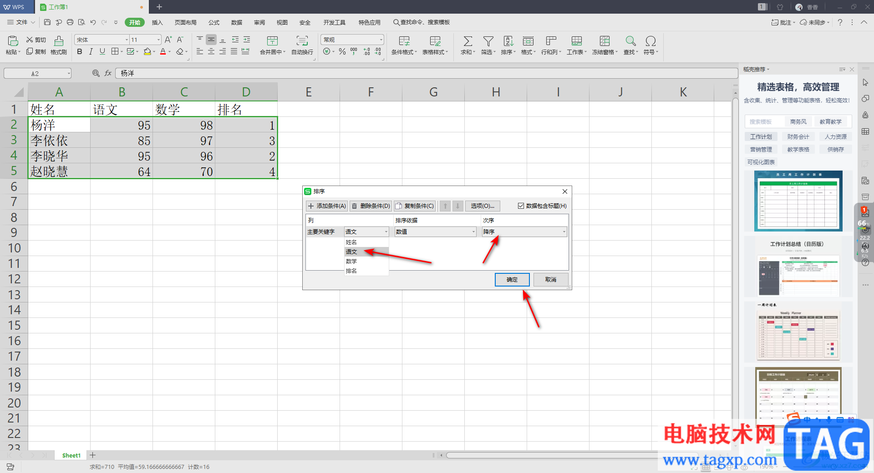
Task: Expand the Name Box dropdown
Action: click(x=69, y=73)
